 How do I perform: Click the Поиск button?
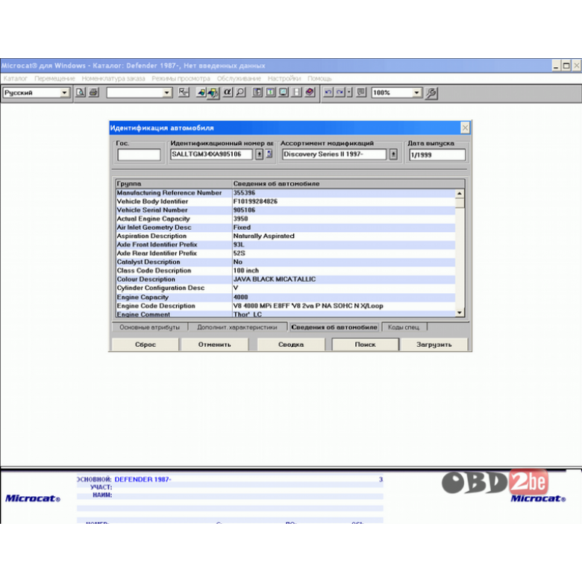pyautogui.click(x=365, y=345)
